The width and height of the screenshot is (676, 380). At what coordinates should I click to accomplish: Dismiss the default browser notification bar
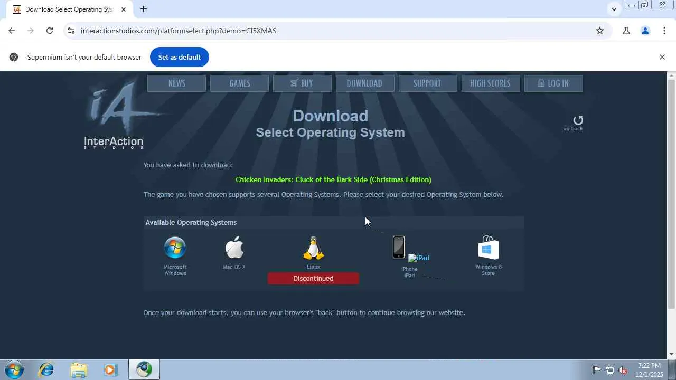[662, 57]
